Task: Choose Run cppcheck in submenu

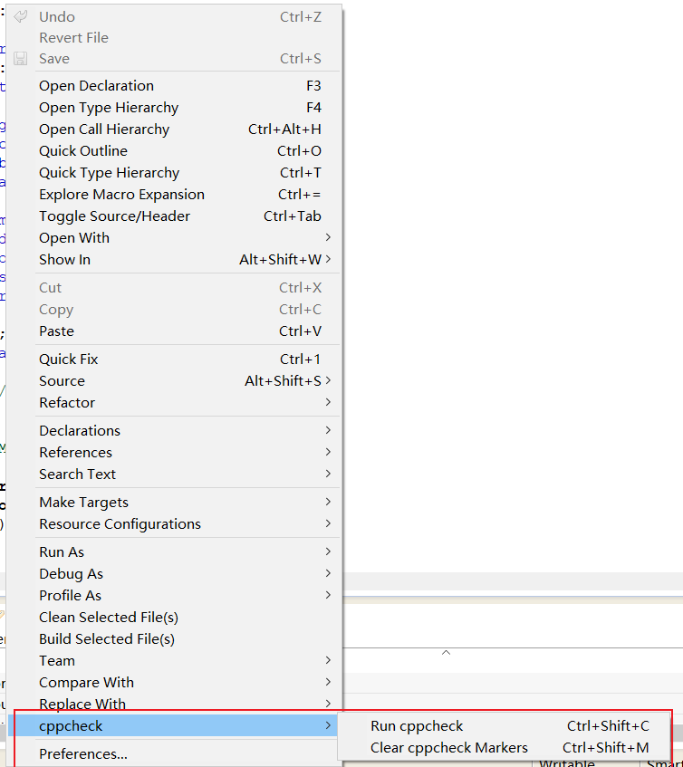Action: coord(504,726)
